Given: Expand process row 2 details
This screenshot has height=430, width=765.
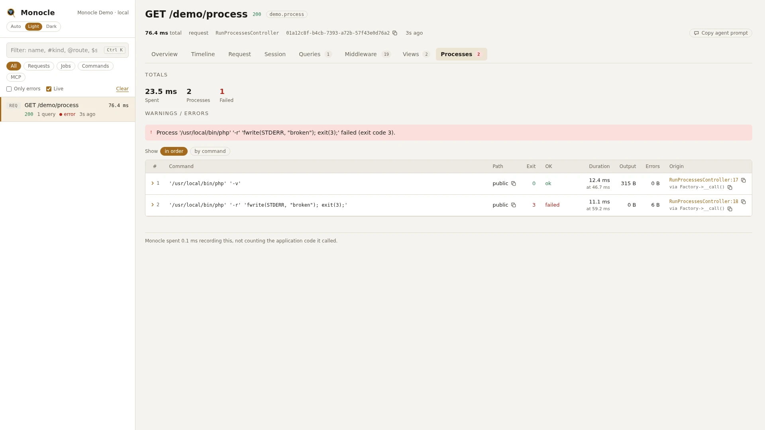Looking at the screenshot, I should pos(153,205).
